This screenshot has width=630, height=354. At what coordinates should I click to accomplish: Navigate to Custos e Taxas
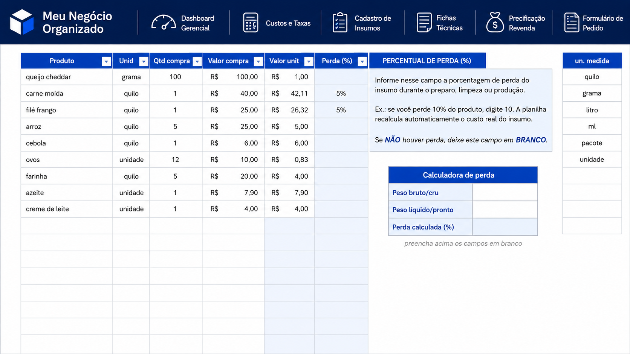288,23
